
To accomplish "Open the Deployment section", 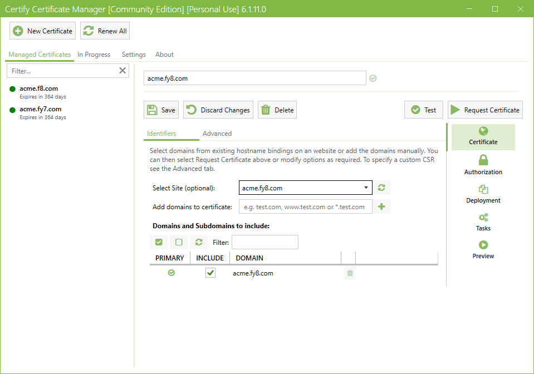I will coord(483,194).
